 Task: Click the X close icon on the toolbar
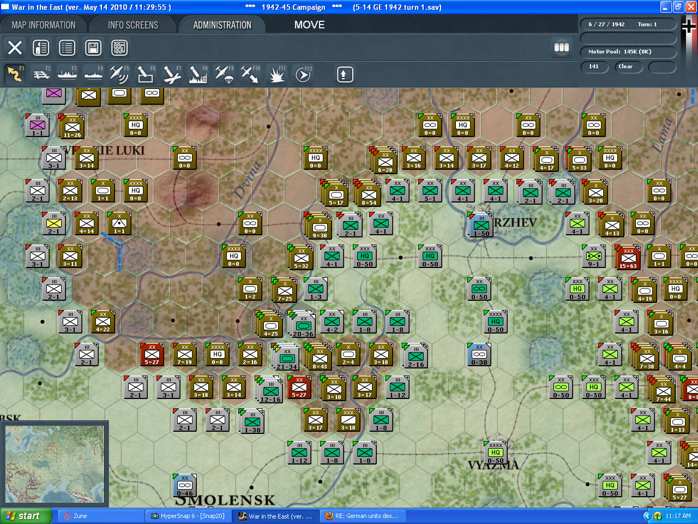point(15,47)
